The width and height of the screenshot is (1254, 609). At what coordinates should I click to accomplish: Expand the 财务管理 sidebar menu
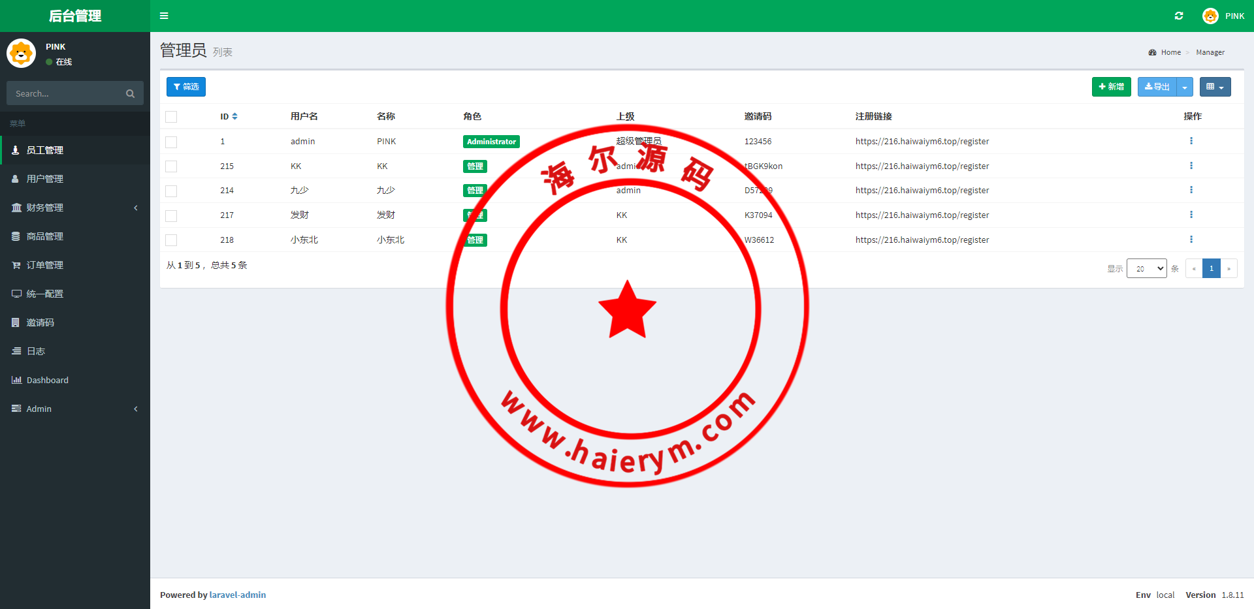(x=45, y=208)
